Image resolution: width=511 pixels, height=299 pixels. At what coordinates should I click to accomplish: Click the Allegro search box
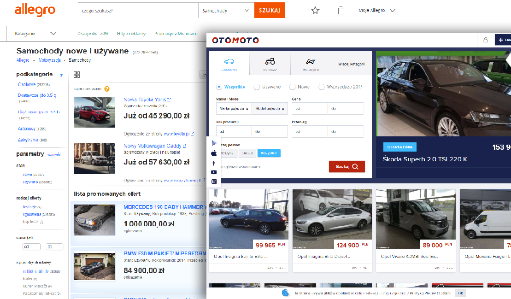click(138, 11)
